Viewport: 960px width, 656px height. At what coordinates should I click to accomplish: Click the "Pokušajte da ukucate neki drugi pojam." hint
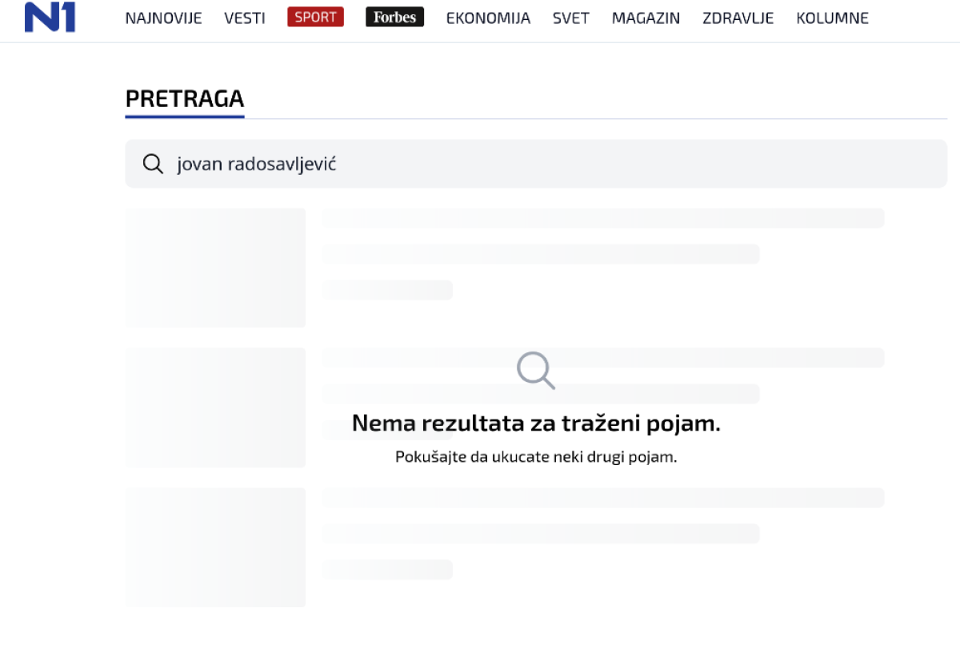pyautogui.click(x=536, y=458)
